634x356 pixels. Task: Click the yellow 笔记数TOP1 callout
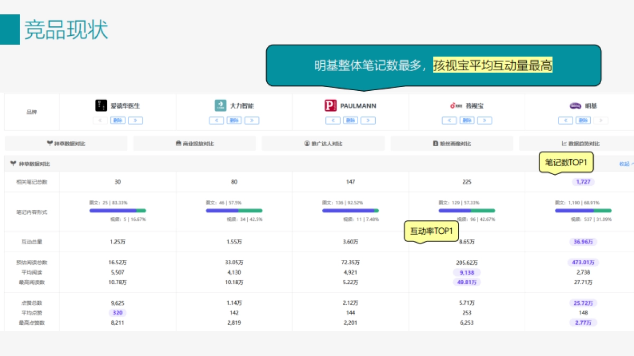point(565,163)
